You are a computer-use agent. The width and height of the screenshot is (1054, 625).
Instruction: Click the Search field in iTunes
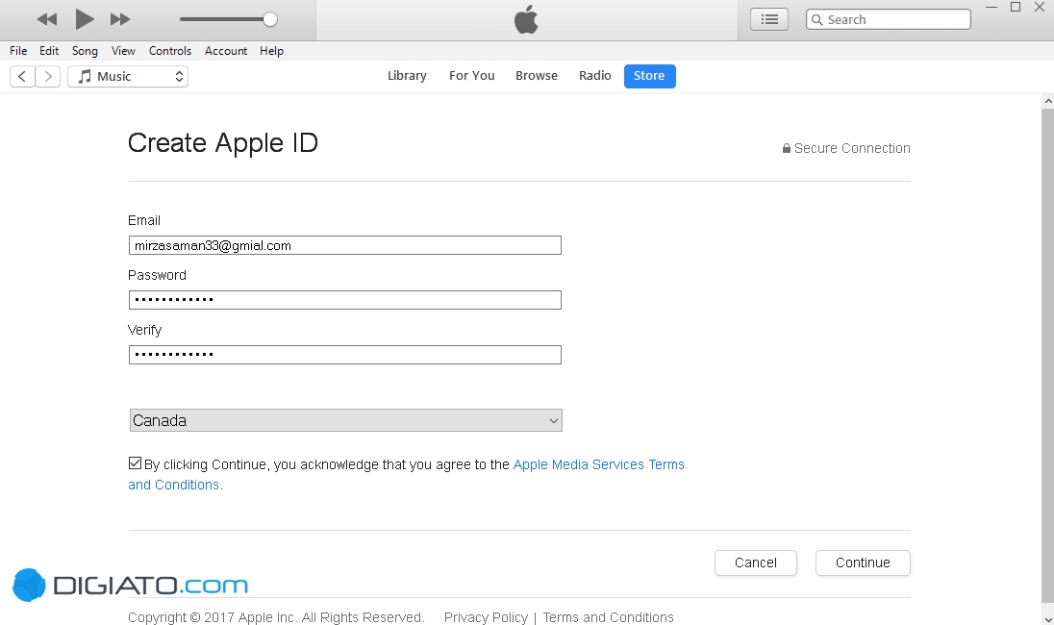pos(888,19)
